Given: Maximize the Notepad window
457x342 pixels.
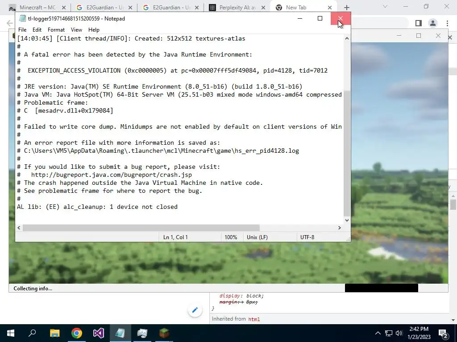Looking at the screenshot, I should click(x=320, y=18).
